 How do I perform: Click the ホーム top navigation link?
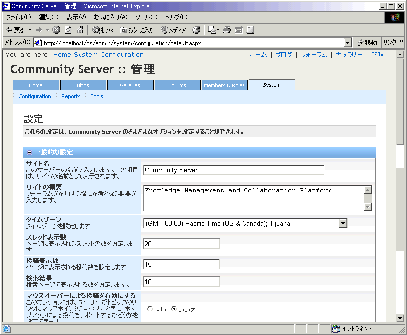coord(258,55)
